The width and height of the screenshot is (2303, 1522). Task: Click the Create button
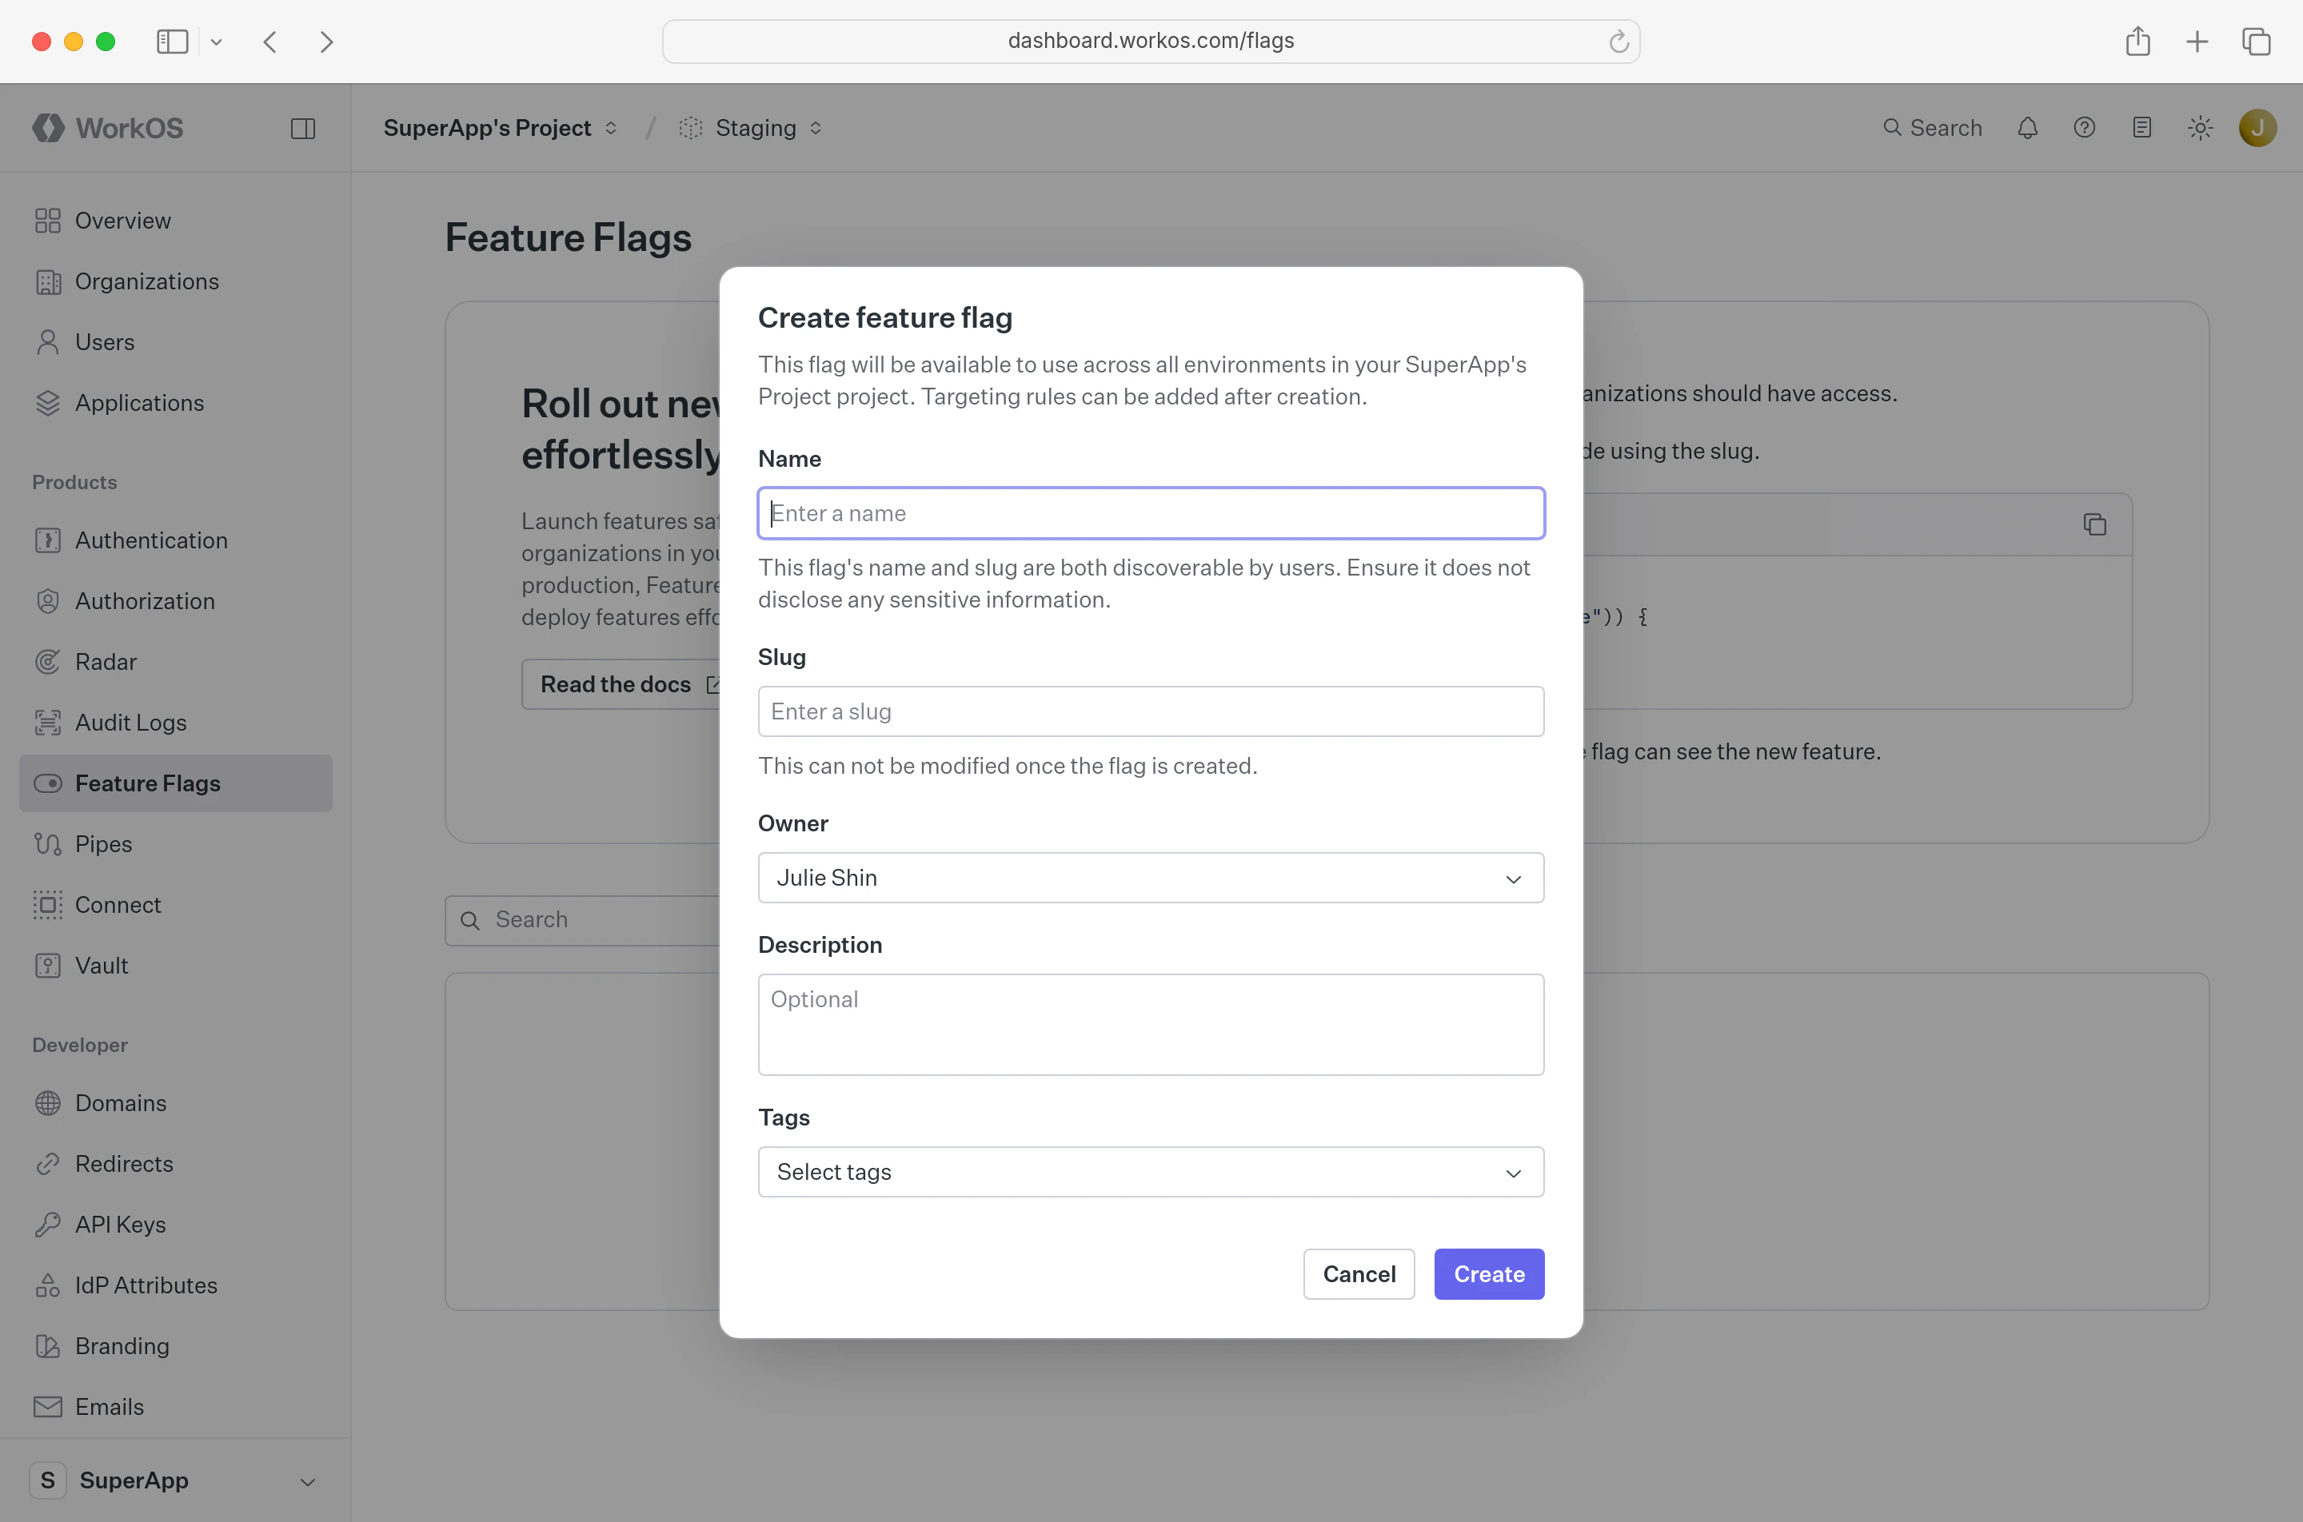(x=1488, y=1274)
